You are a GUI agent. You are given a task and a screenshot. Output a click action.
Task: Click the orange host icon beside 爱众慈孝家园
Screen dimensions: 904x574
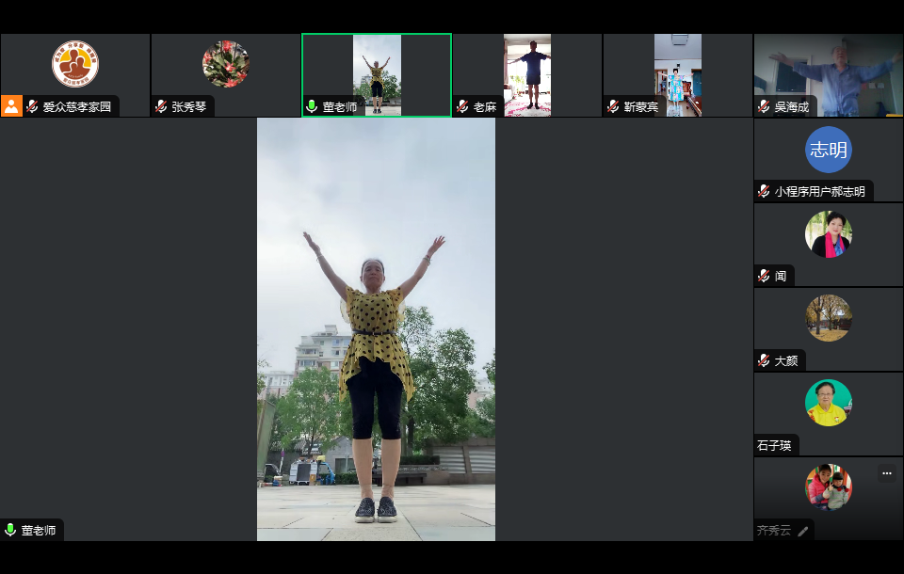(11, 105)
